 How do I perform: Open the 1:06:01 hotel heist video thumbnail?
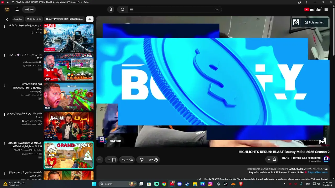tap(69, 126)
